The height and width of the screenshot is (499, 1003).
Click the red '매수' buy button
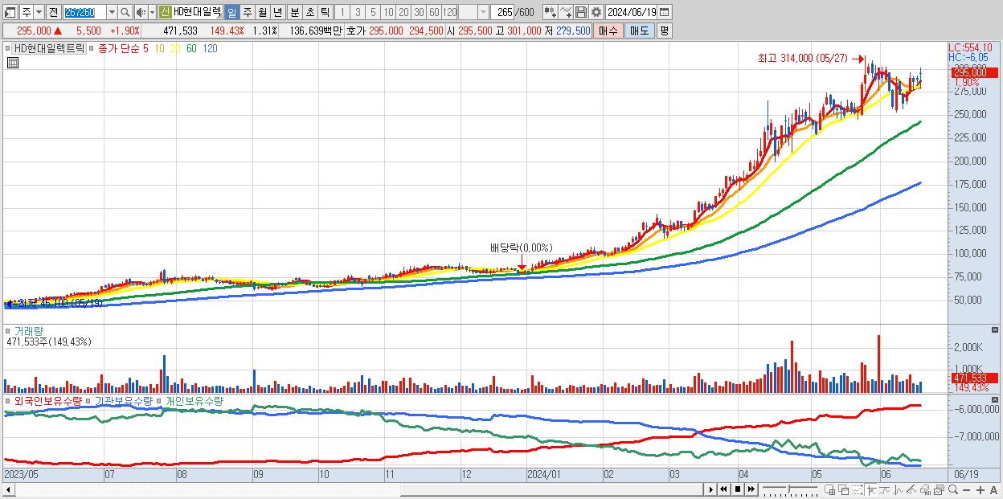tap(608, 31)
